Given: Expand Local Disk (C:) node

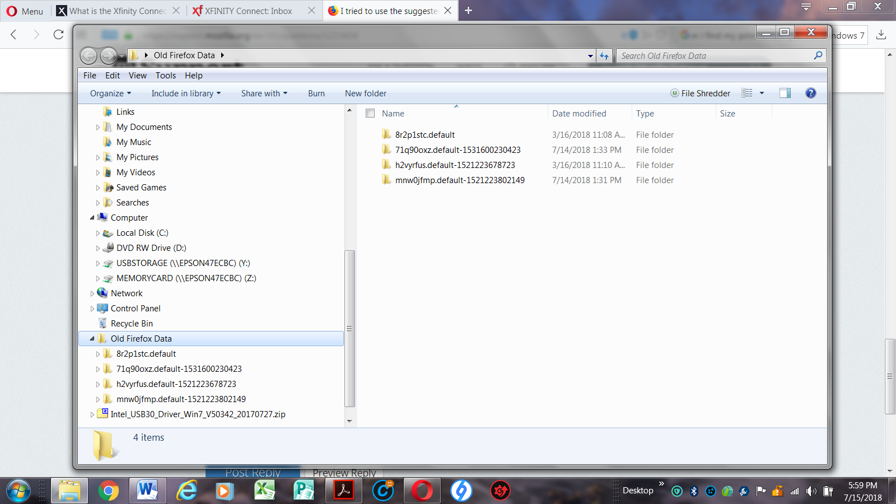Looking at the screenshot, I should click(x=97, y=233).
